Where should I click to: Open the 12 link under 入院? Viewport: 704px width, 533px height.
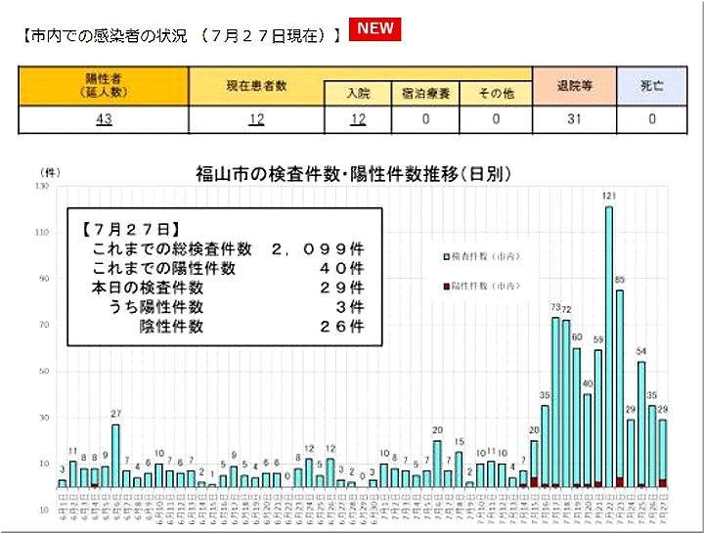pyautogui.click(x=358, y=119)
